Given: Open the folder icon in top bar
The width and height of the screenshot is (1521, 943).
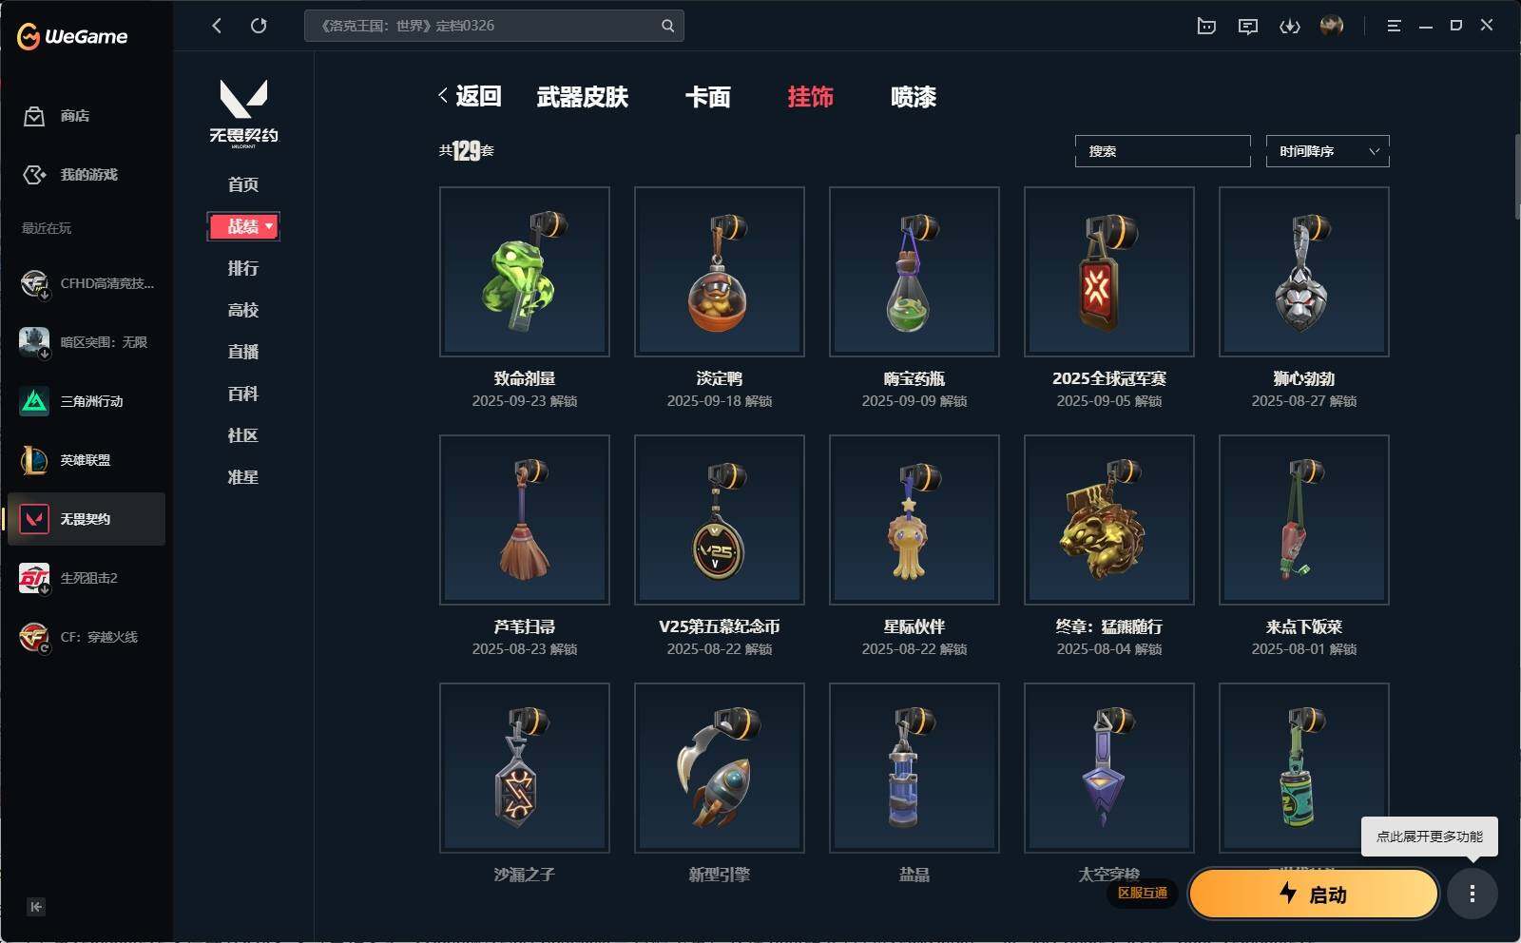Looking at the screenshot, I should 1206,26.
